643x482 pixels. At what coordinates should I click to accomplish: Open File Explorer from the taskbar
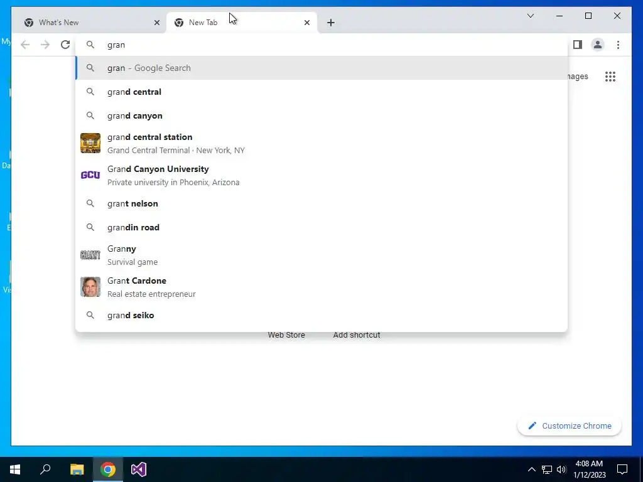coord(77,469)
